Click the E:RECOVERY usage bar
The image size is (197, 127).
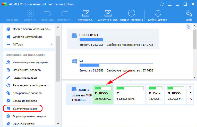pos(116,40)
